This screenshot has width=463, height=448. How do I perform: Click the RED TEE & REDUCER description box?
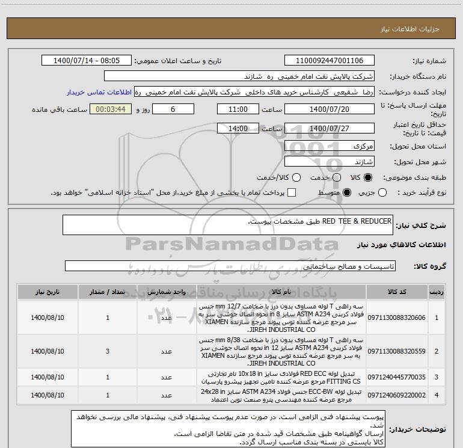(x=228, y=225)
